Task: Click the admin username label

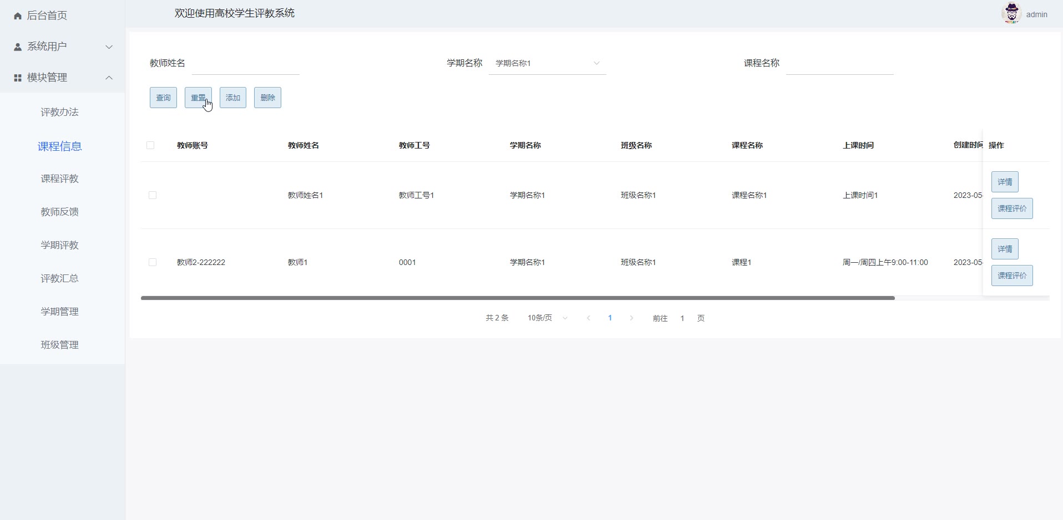Action: 1036,15
